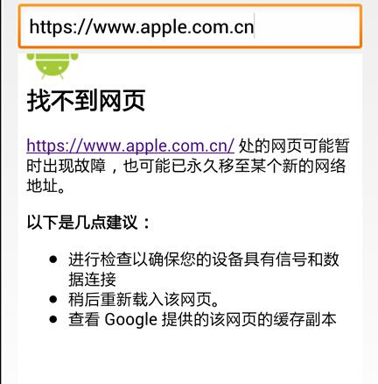Viewport: 378px width, 384px height.
Task: Click the green Android robot icon
Action: [x=52, y=66]
